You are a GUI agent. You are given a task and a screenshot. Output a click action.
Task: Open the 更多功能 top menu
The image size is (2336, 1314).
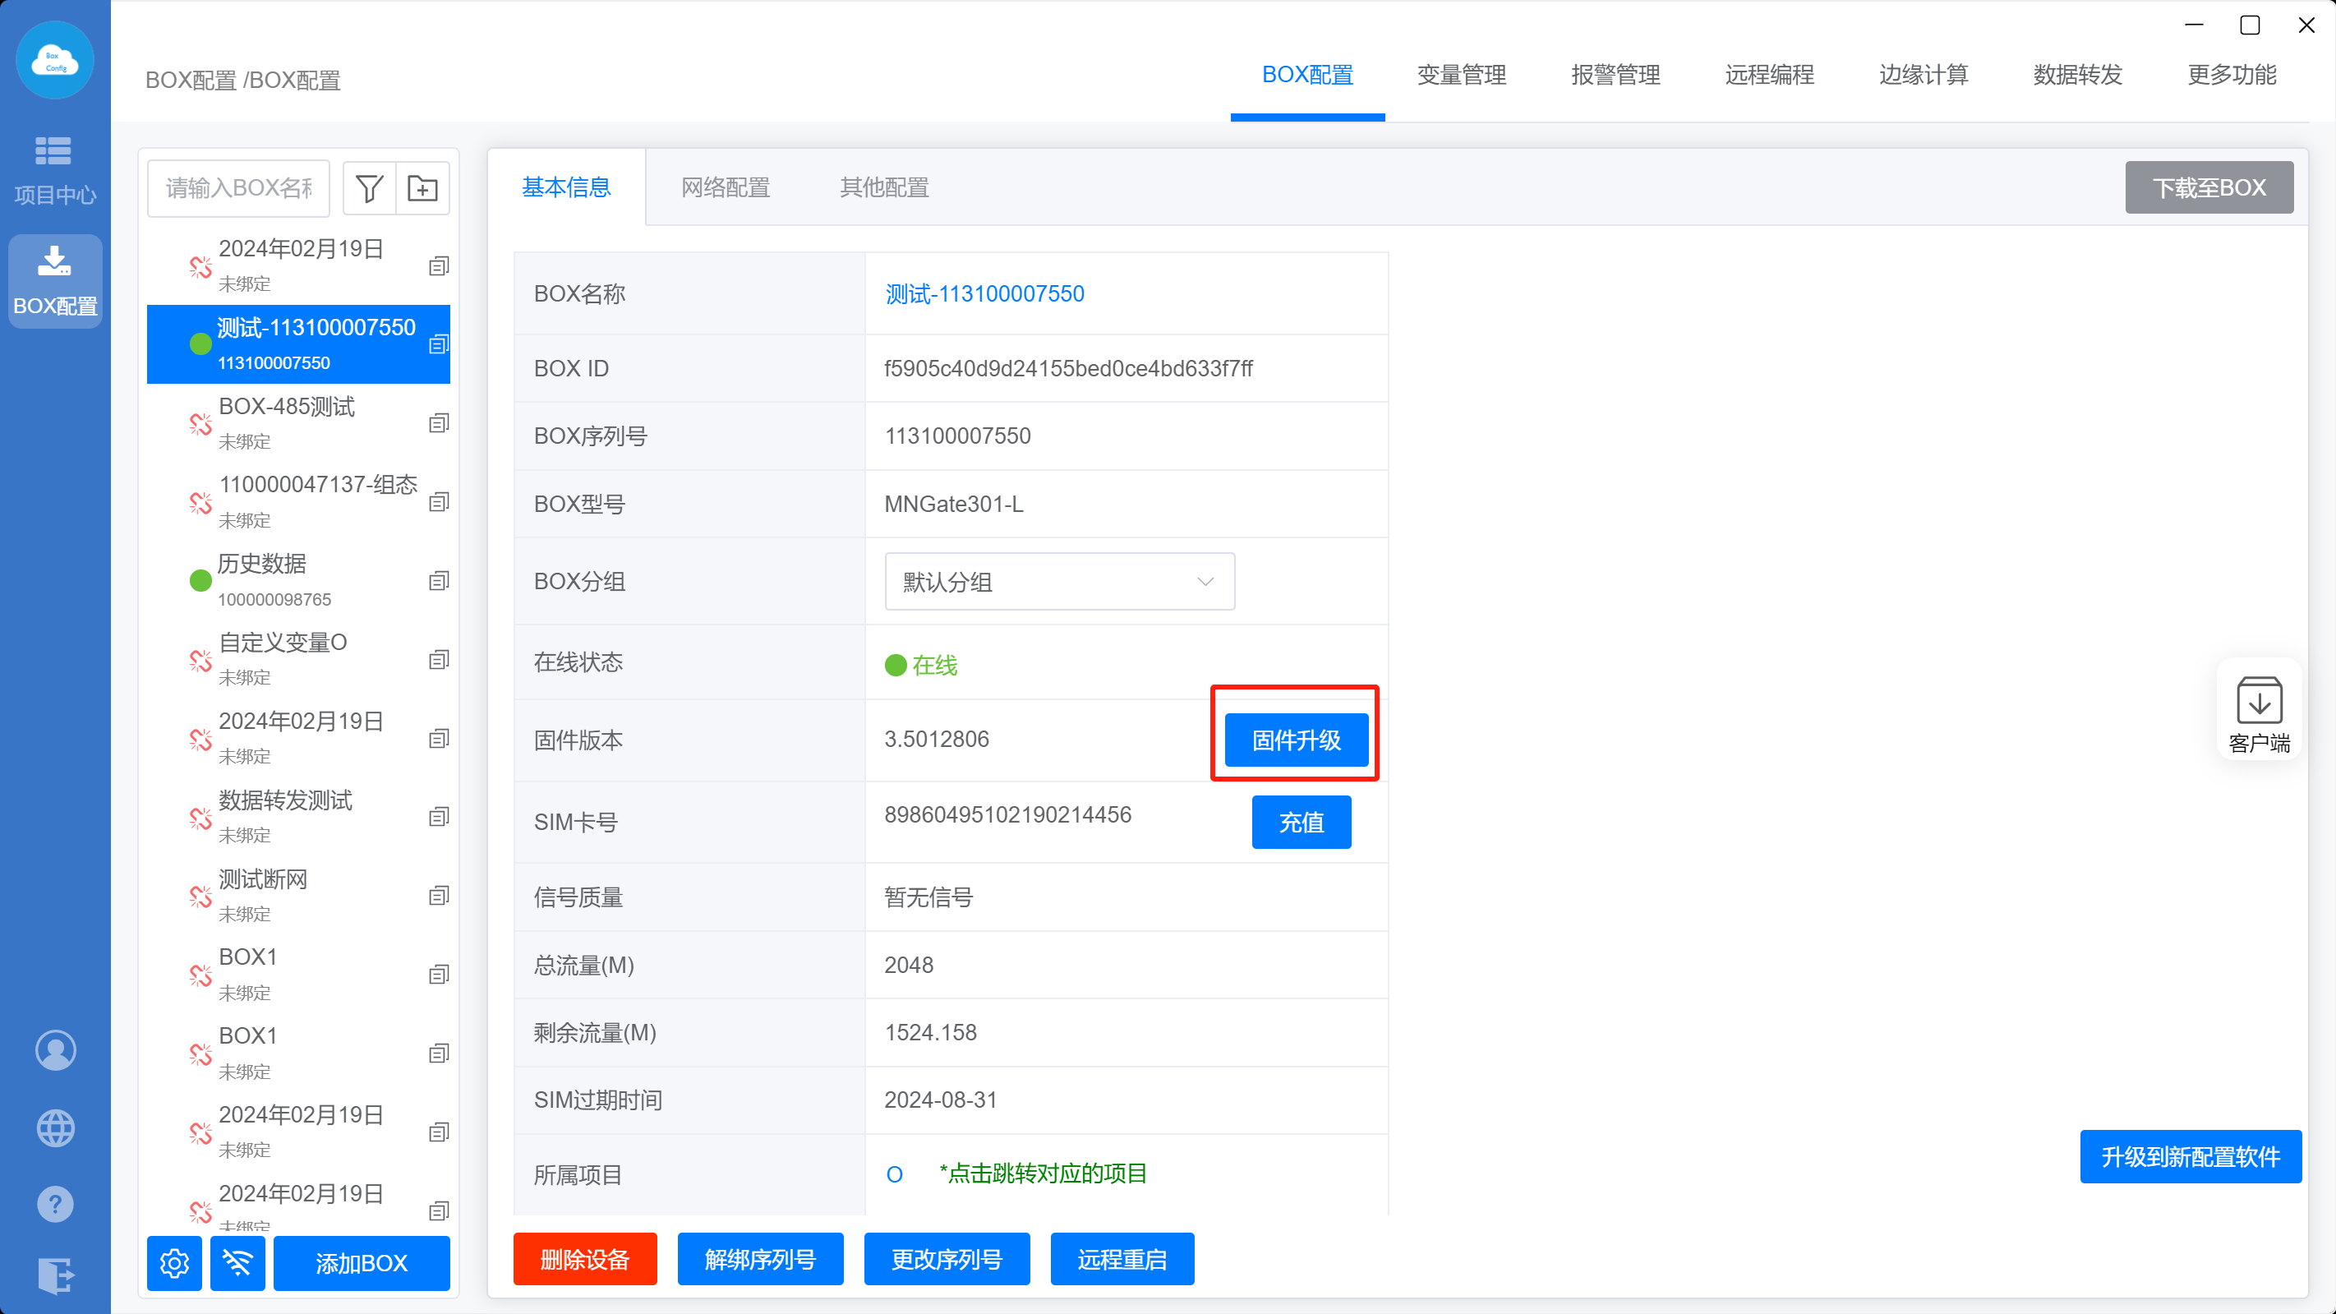(2231, 76)
